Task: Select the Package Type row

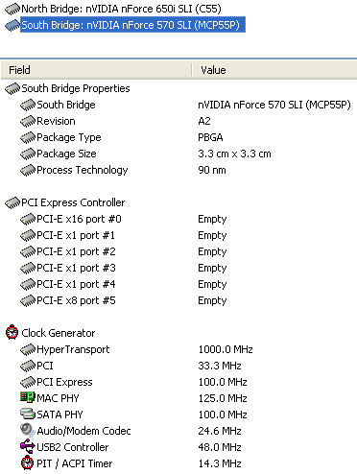Action: pyautogui.click(x=178, y=137)
